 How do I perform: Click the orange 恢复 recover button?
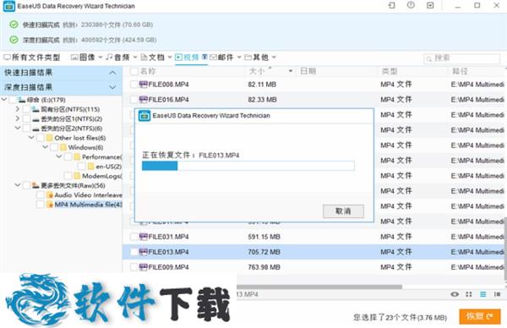[480, 316]
